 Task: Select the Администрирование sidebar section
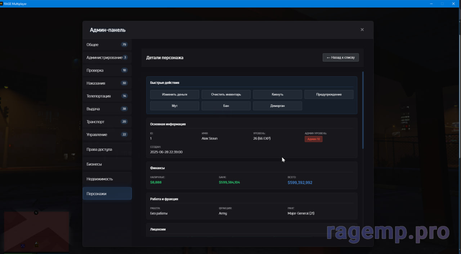[107, 58]
